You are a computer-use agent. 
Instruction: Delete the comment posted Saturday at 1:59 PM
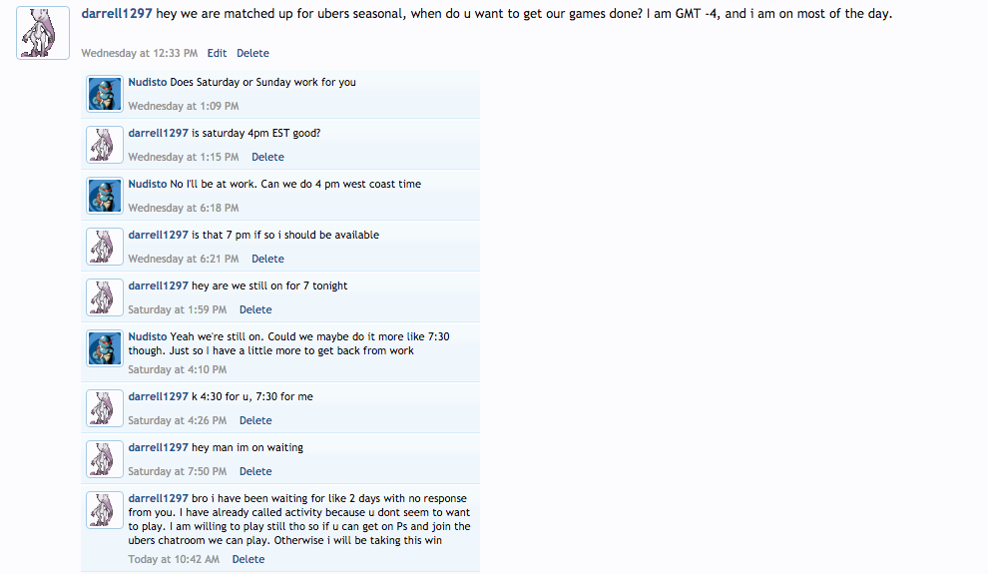tap(255, 309)
